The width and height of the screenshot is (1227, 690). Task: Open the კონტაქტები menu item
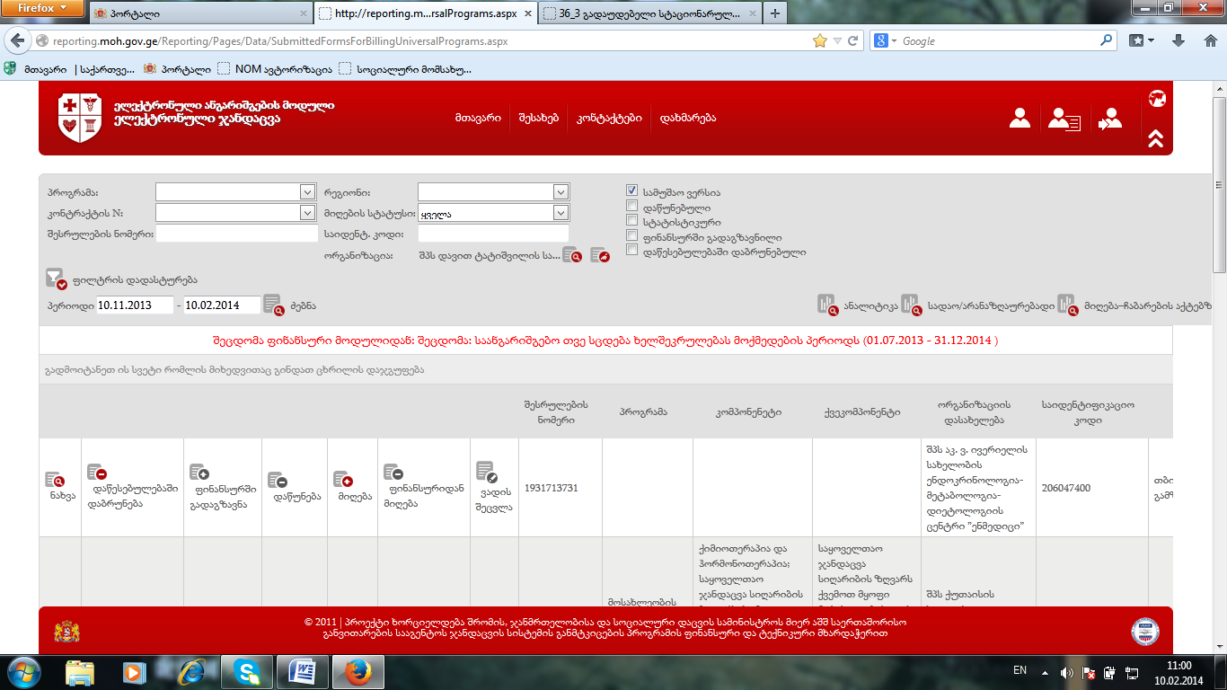point(609,118)
